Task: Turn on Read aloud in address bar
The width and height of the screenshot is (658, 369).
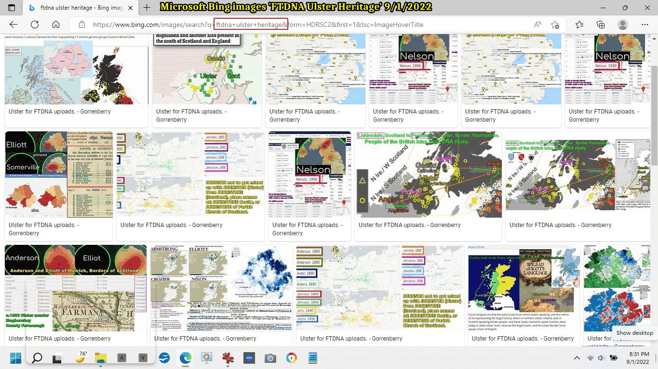Action: [537, 25]
